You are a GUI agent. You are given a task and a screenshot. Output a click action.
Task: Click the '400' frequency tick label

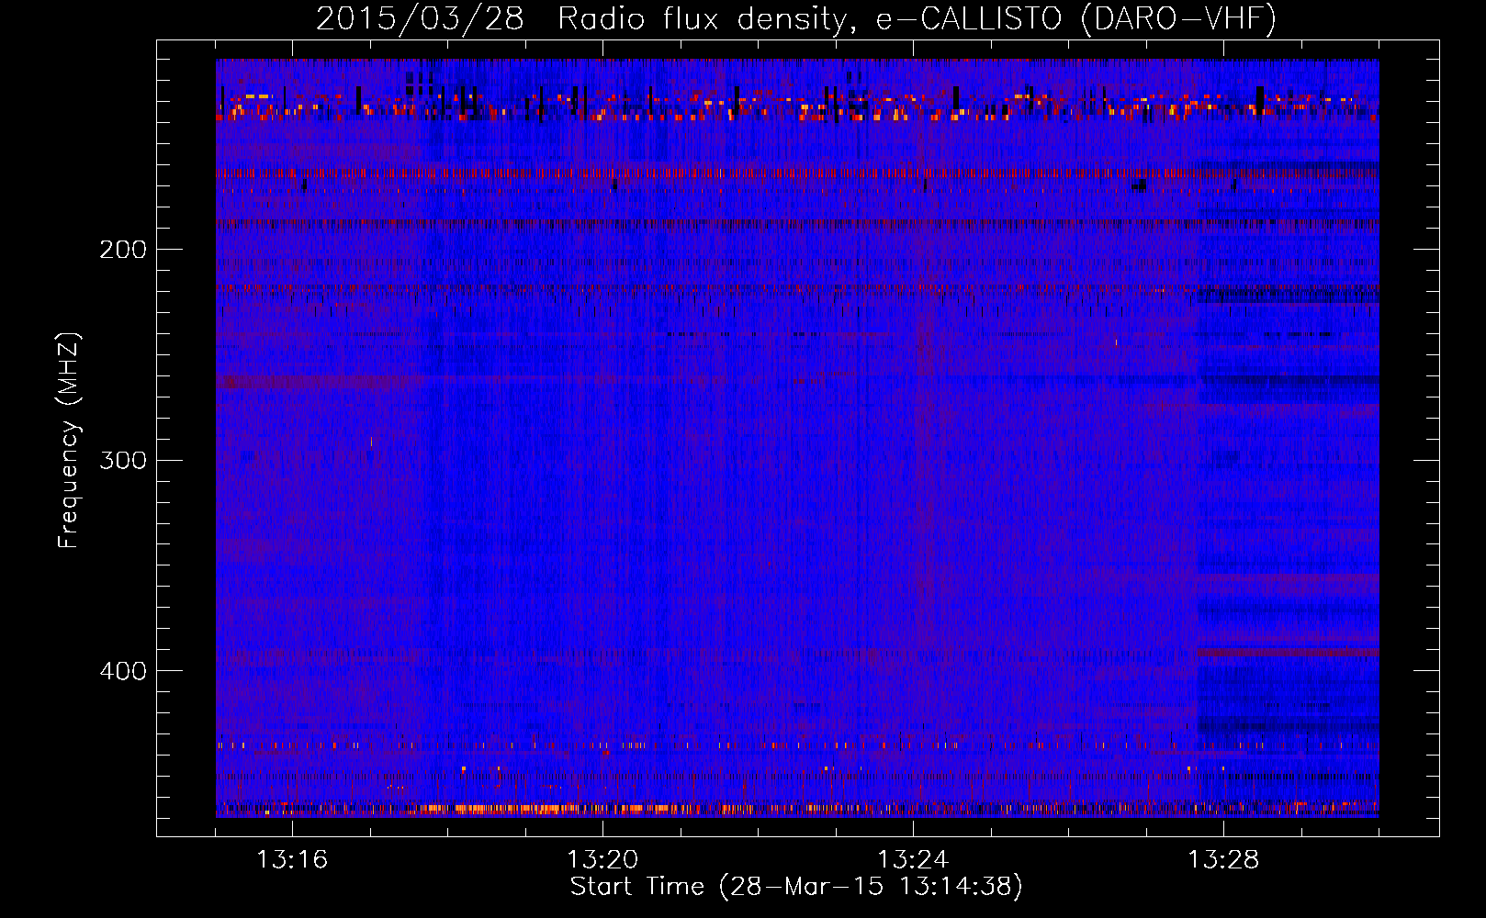click(x=123, y=671)
